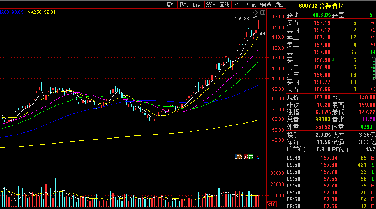Click the diamond marker icon above the chart
Image resolution: width=376 pixels, height=209 pixels.
click(256, 12)
